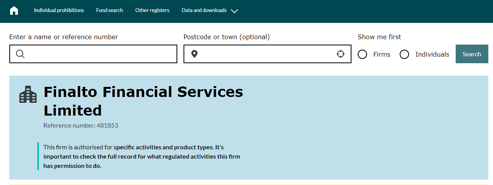Click the Finalto Financial Services Limited heading
Viewport: 493px width, 185px height.
point(143,101)
